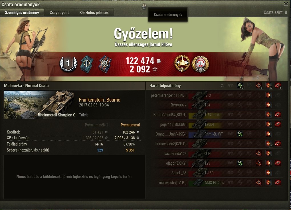Click kill icon on marekpetry AMX ELC bis row
This screenshot has width=291, height=210.
point(278,182)
